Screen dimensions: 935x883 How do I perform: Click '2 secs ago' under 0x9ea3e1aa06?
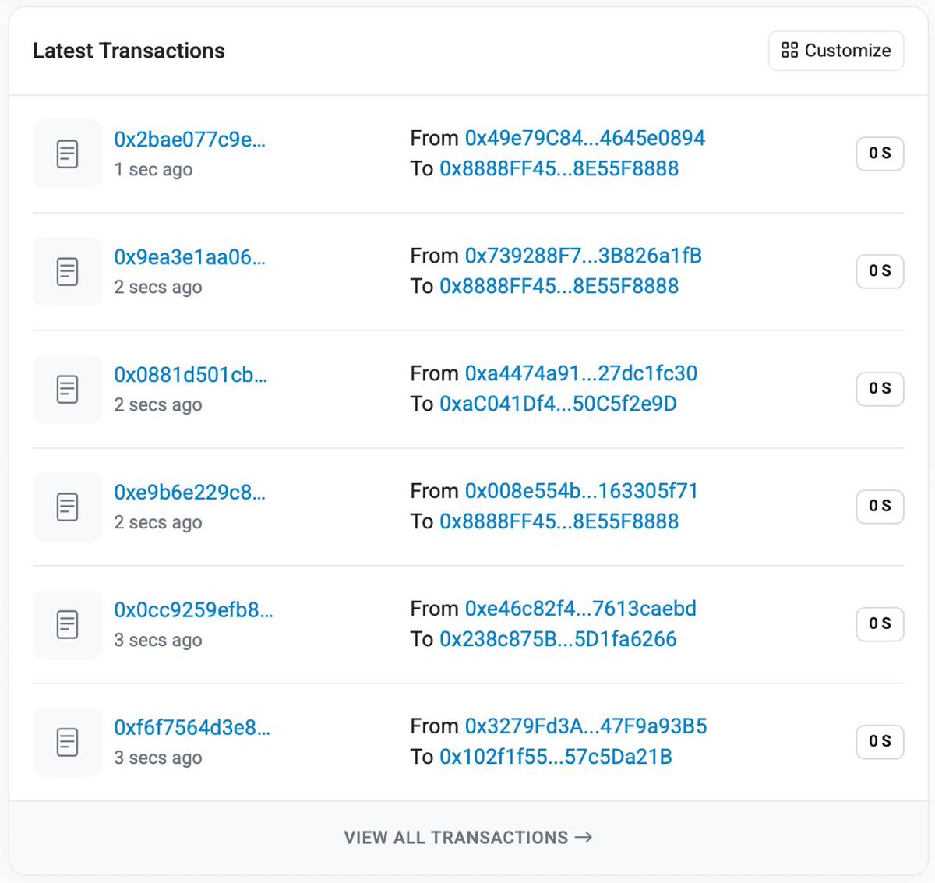(x=157, y=288)
